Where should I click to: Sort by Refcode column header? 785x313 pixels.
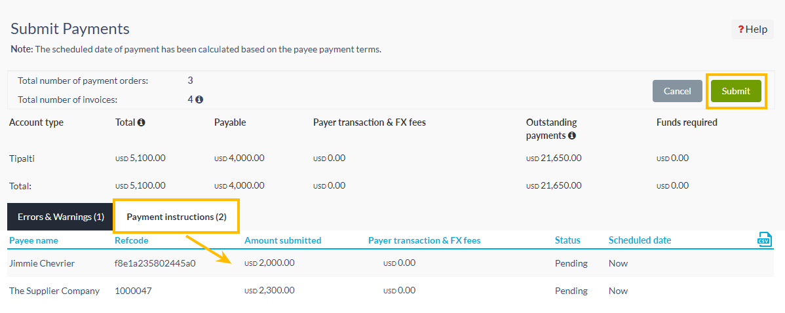coord(131,240)
